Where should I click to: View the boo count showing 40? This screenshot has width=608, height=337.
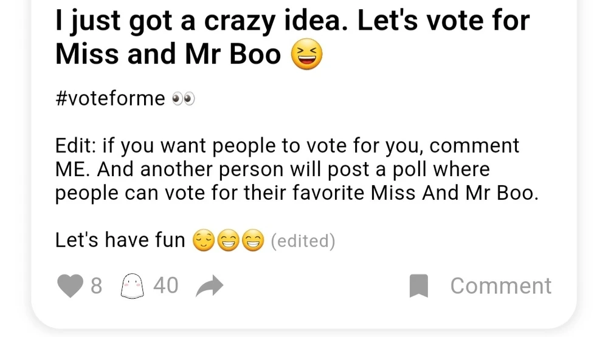(x=165, y=285)
